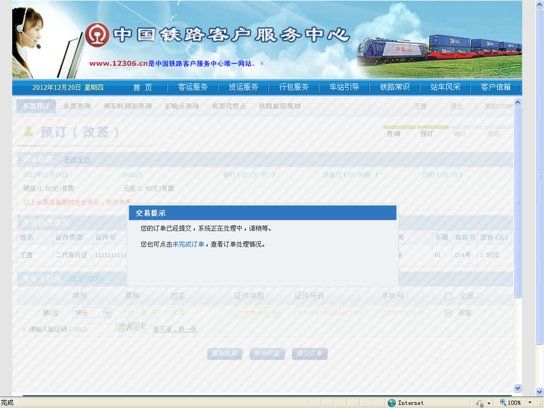This screenshot has height=408, width=544.
Task: Select the 车票预订 tab
Action: pos(36,106)
